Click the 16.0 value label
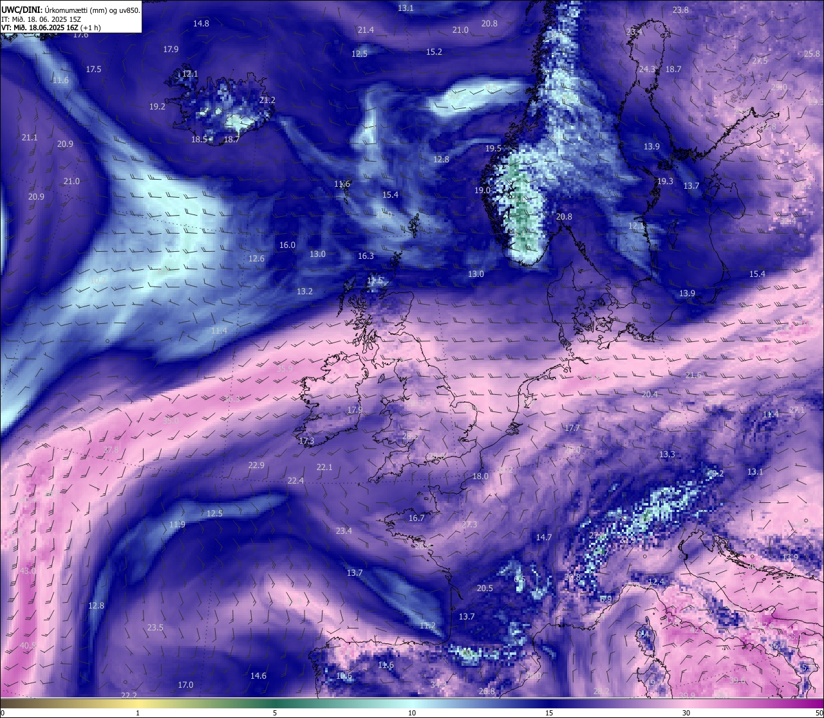The height and width of the screenshot is (718, 824). 287,245
